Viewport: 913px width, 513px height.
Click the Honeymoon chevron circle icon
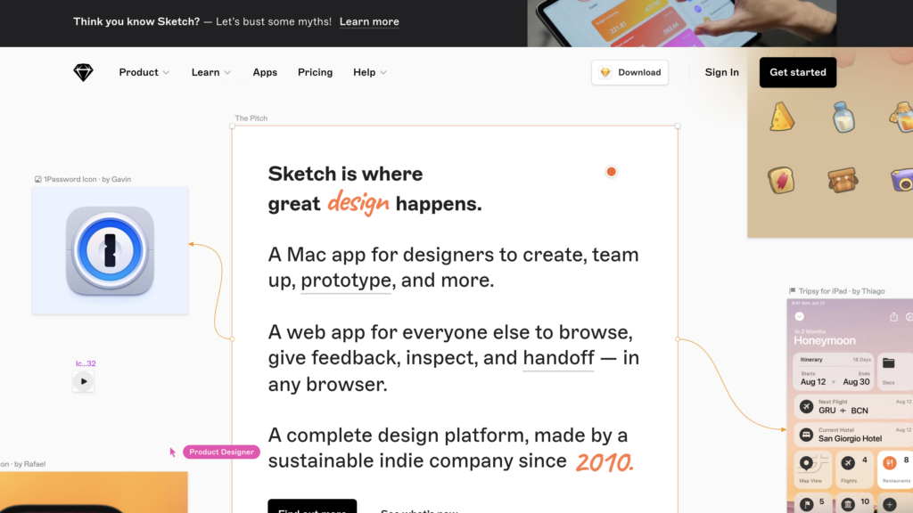[800, 316]
